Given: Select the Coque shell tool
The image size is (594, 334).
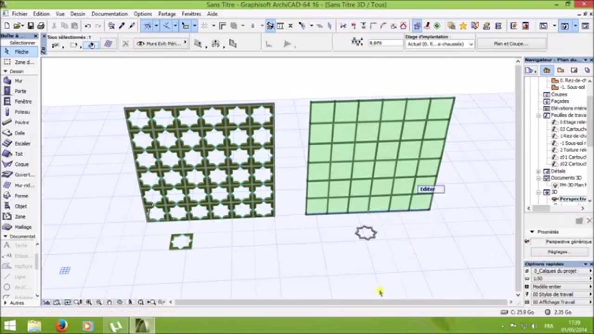Looking at the screenshot, I should pyautogui.click(x=19, y=164).
